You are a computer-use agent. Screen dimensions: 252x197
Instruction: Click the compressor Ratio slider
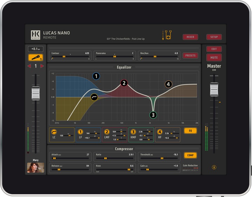tap(114, 158)
